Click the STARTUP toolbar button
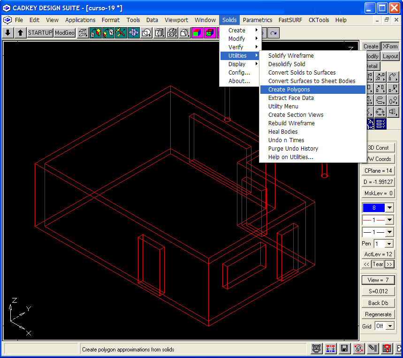The height and width of the screenshot is (358, 403). pos(40,33)
